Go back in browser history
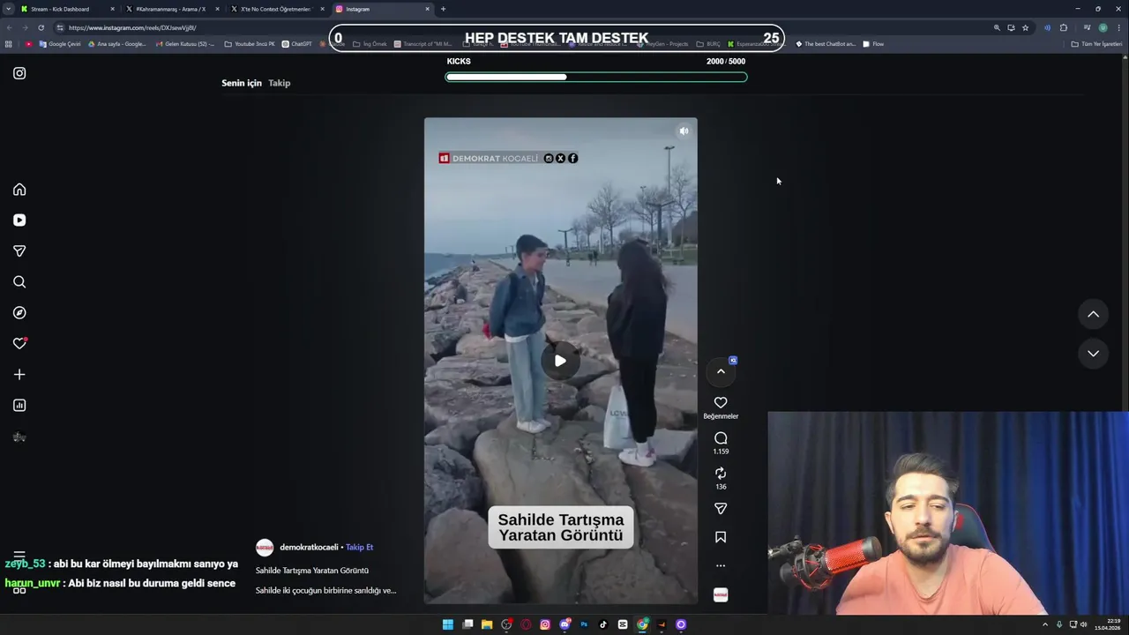The image size is (1129, 635). [10, 27]
